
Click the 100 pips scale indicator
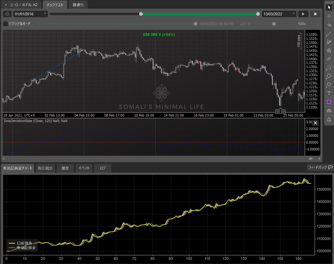click(299, 41)
